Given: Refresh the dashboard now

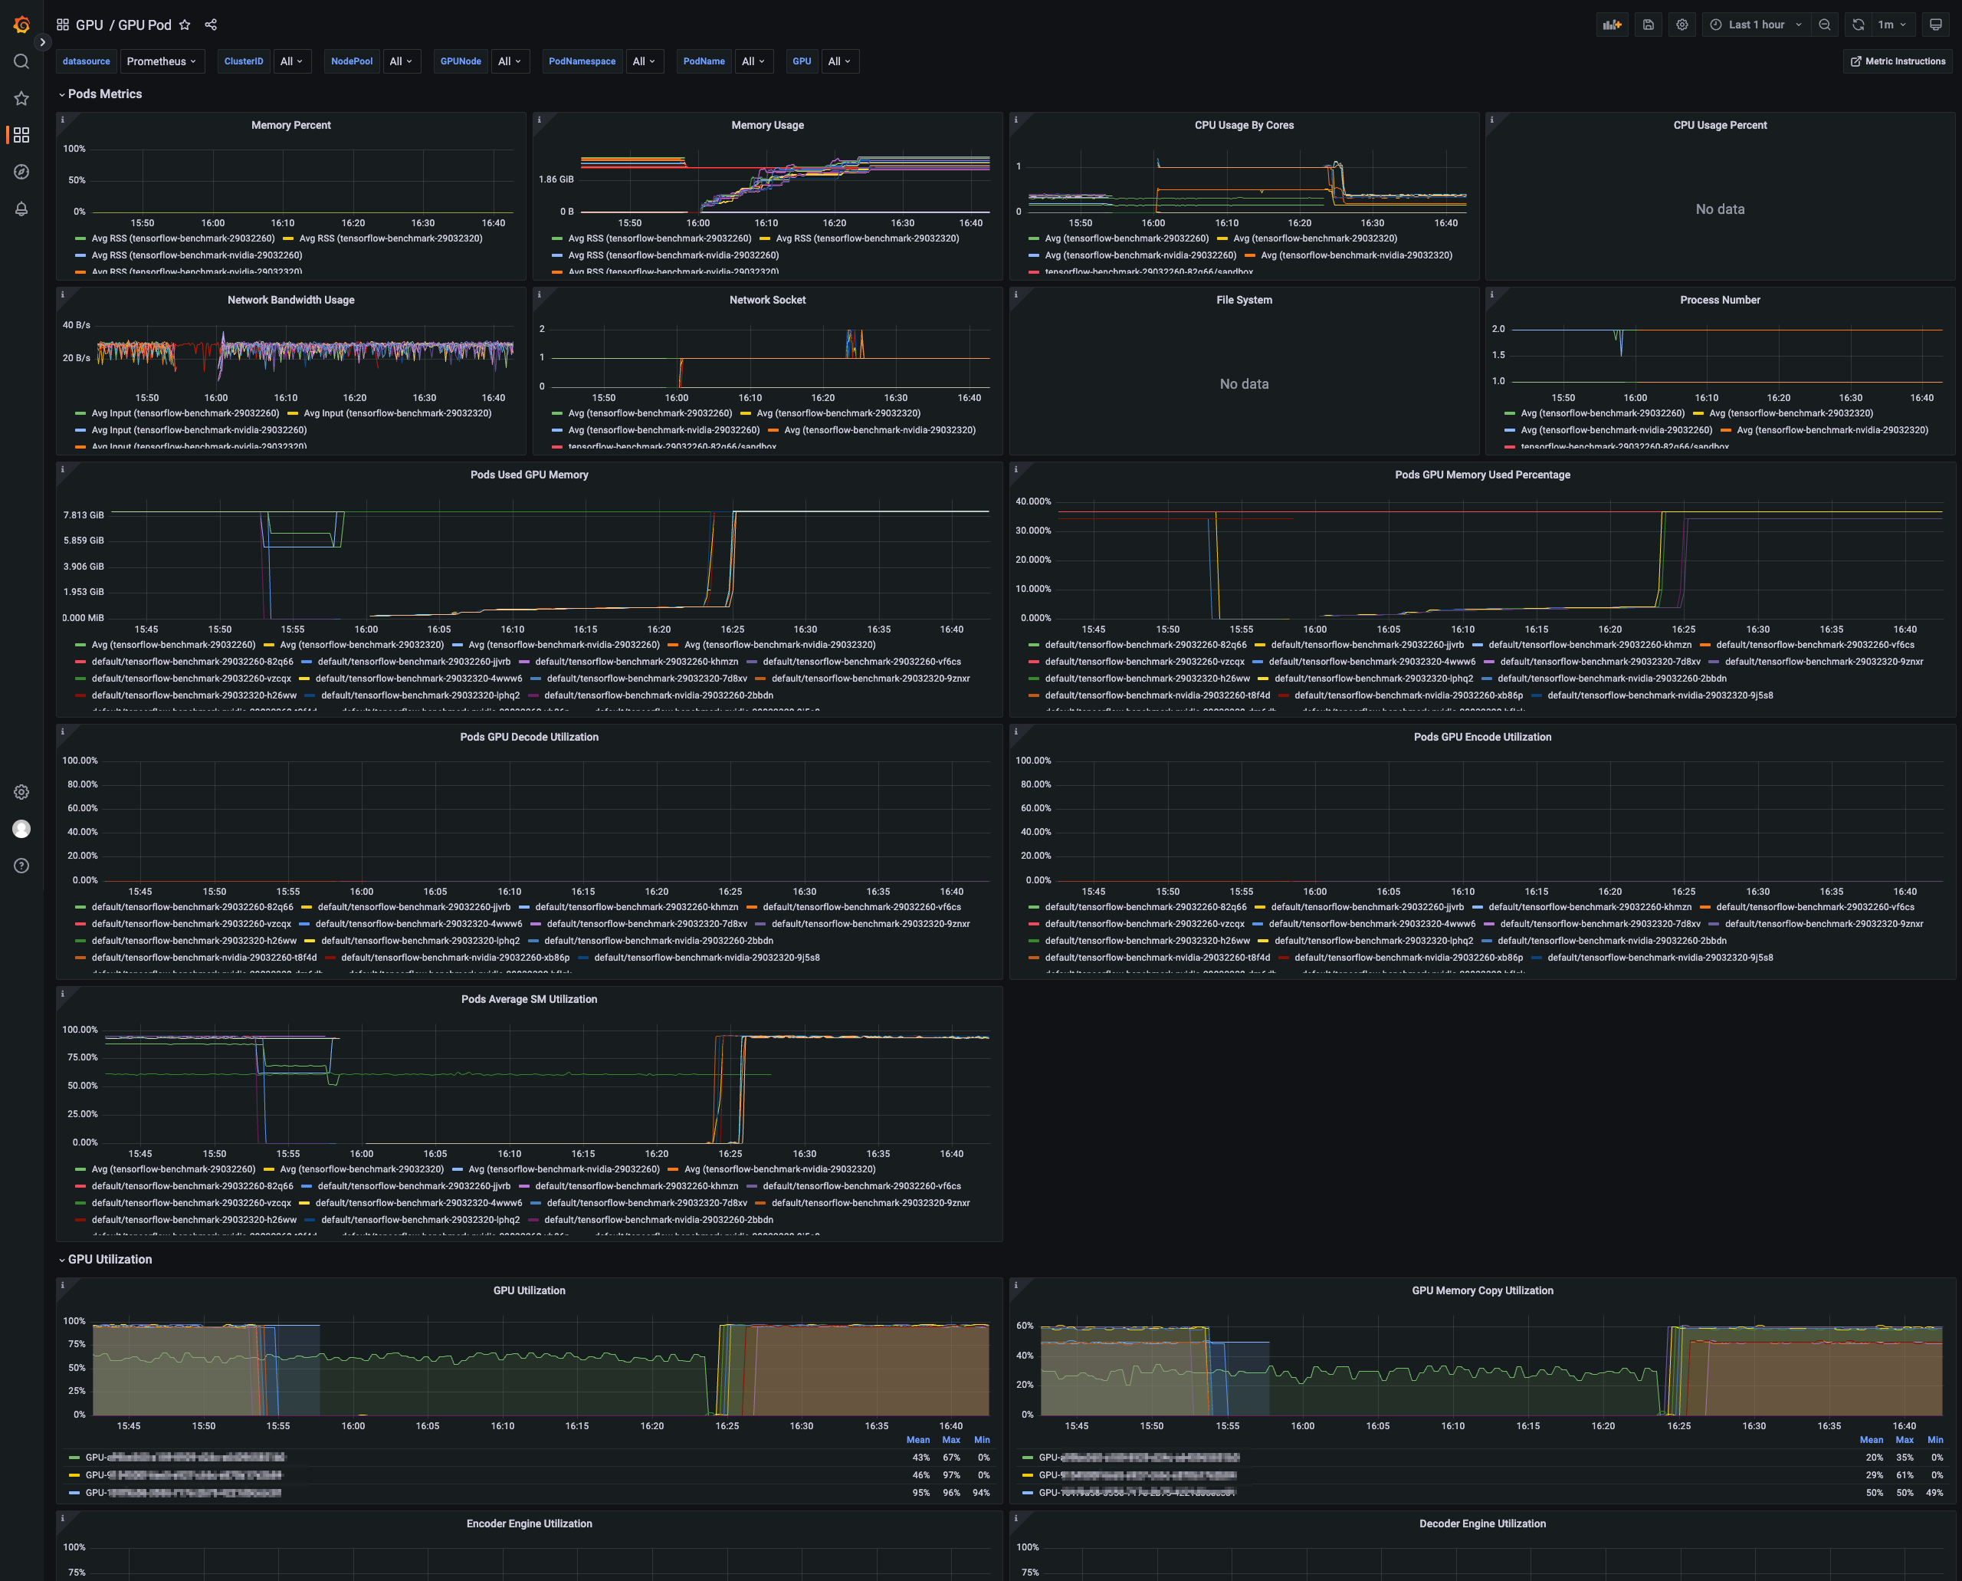Looking at the screenshot, I should point(1857,25).
